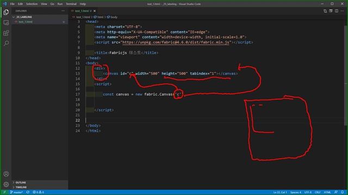Click the notifications bell in status bar
Image resolution: width=348 pixels, height=195 pixels.
coord(343,192)
